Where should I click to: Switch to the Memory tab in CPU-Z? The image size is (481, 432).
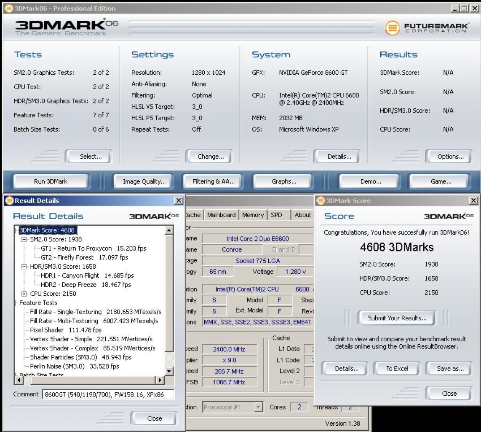253,215
